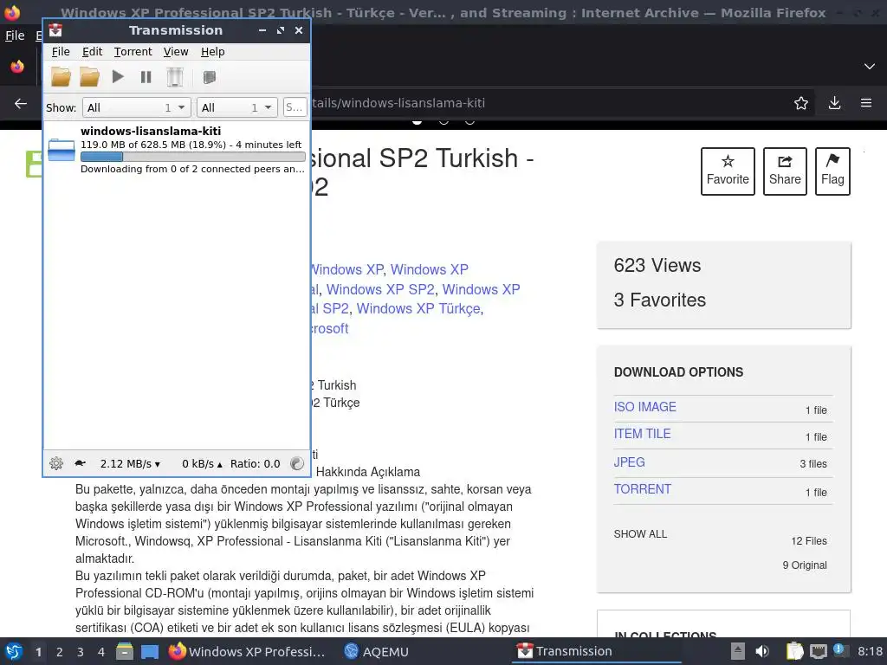Image resolution: width=887 pixels, height=665 pixels.
Task: Click the 9 Original count text
Action: pyautogui.click(x=805, y=565)
